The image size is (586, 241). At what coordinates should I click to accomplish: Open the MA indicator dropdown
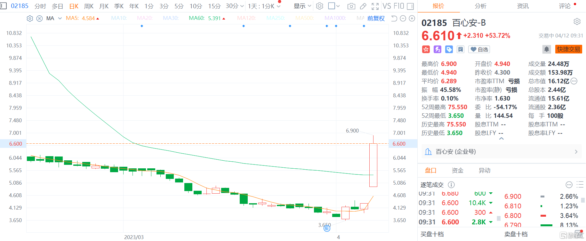(60, 19)
